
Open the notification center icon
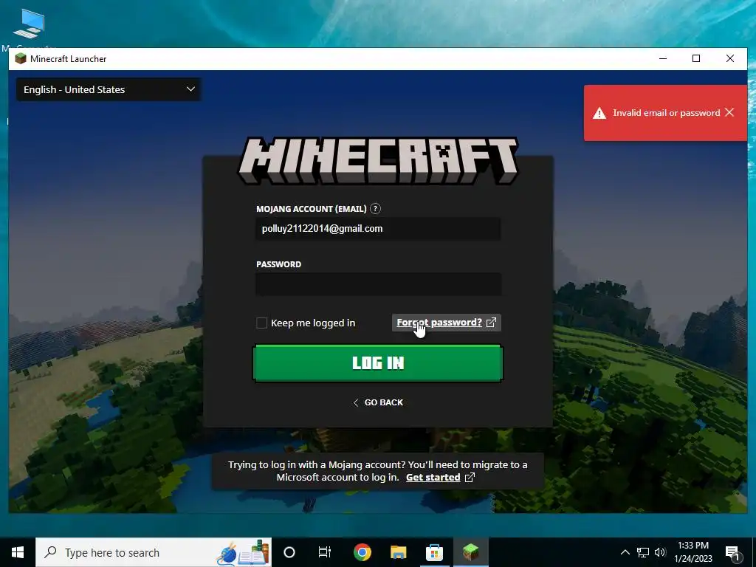(x=733, y=552)
